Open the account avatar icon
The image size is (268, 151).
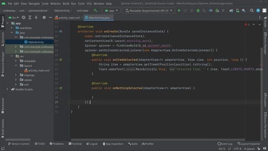pyautogui.click(x=264, y=10)
